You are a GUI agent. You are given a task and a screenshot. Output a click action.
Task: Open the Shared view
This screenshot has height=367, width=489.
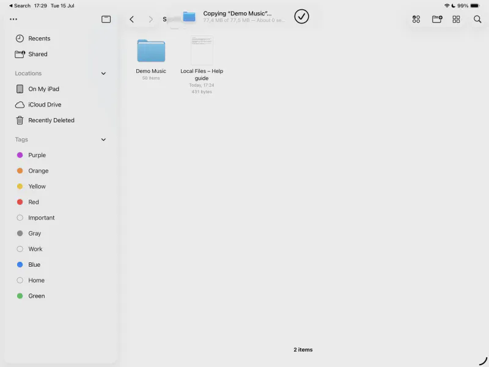(37, 54)
